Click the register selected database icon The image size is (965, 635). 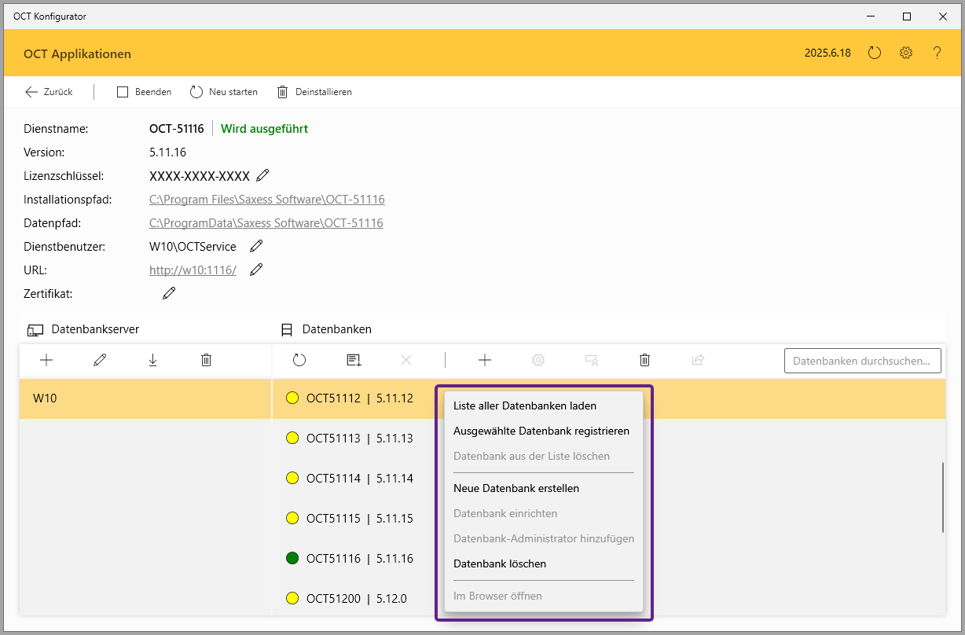(x=354, y=360)
